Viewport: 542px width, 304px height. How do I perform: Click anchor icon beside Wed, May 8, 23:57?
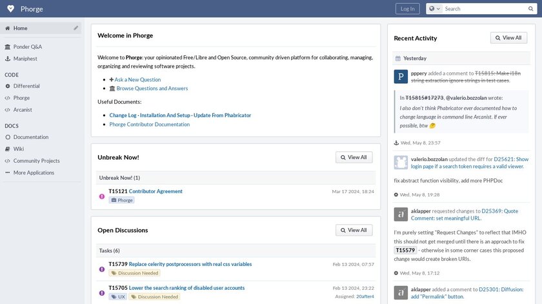click(x=396, y=143)
